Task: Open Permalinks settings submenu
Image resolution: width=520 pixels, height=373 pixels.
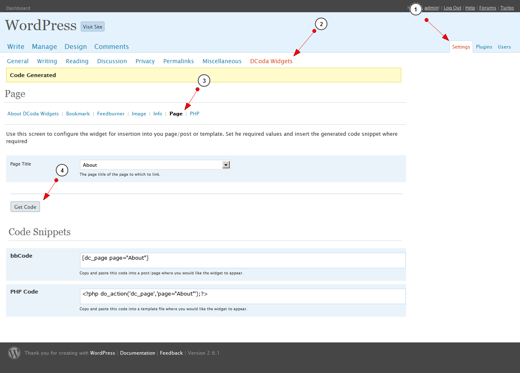Action: tap(179, 61)
